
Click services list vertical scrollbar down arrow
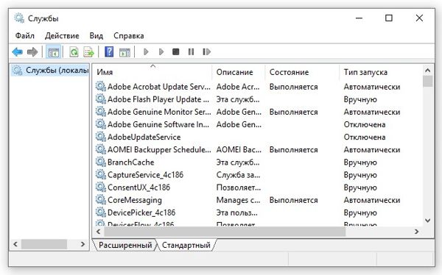427,221
